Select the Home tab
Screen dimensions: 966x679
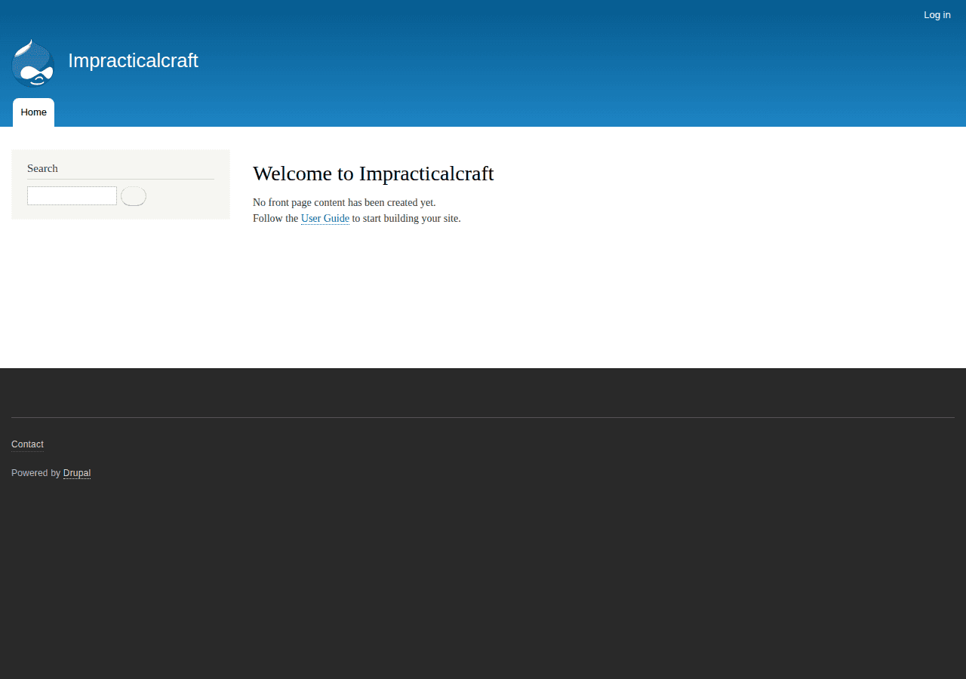[33, 112]
